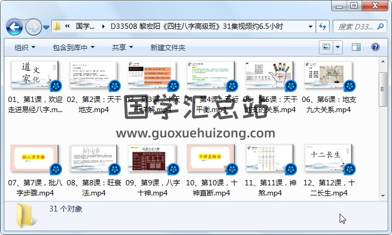Click film reel badge on file 01
Image resolution: width=392 pixels, height=235 pixels.
(x=56, y=86)
